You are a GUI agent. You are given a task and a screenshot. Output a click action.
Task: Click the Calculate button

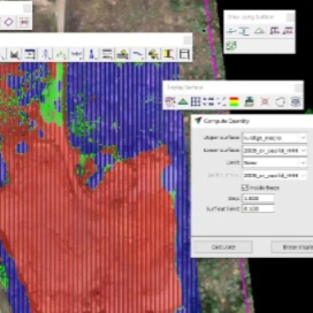coord(223,247)
